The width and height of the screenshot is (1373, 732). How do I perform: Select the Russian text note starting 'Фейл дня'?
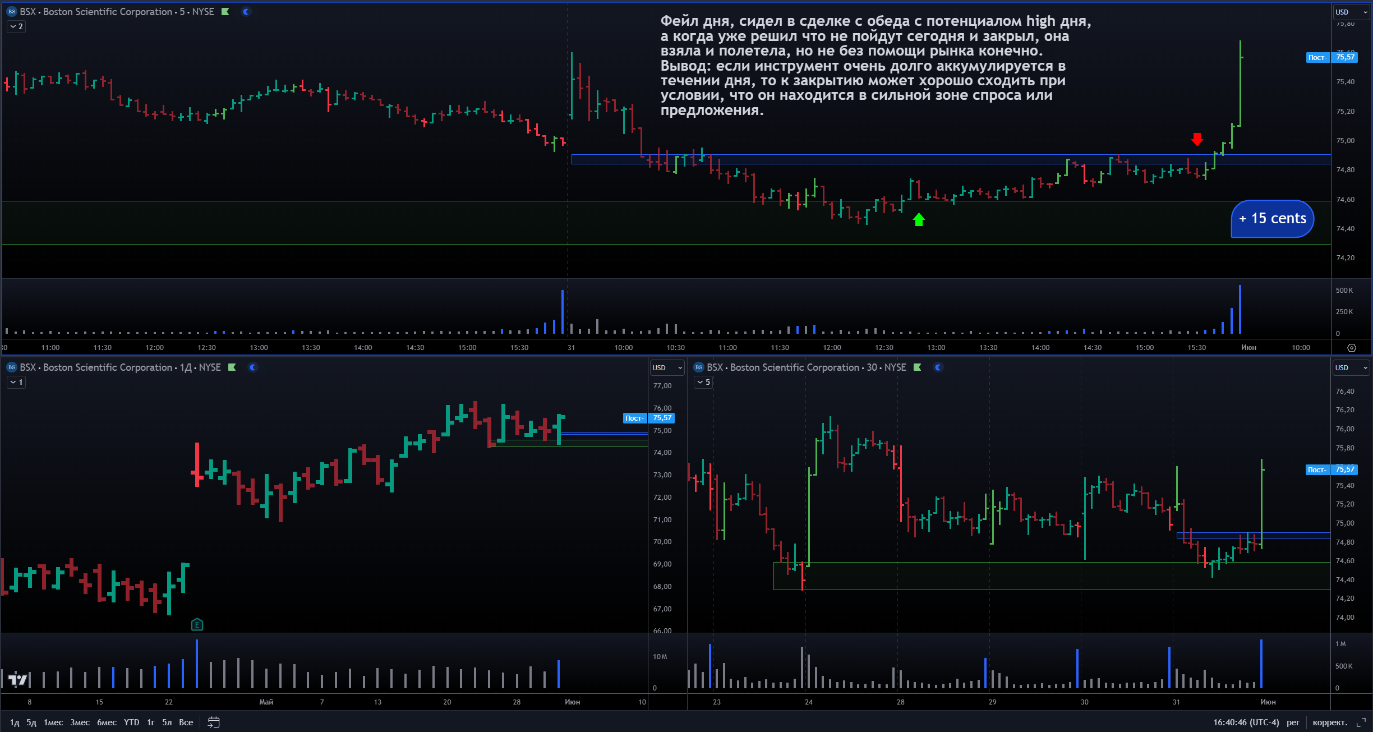click(x=876, y=66)
